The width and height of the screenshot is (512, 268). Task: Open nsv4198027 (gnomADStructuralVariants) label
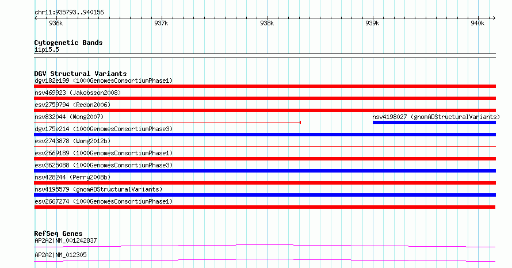pos(436,117)
